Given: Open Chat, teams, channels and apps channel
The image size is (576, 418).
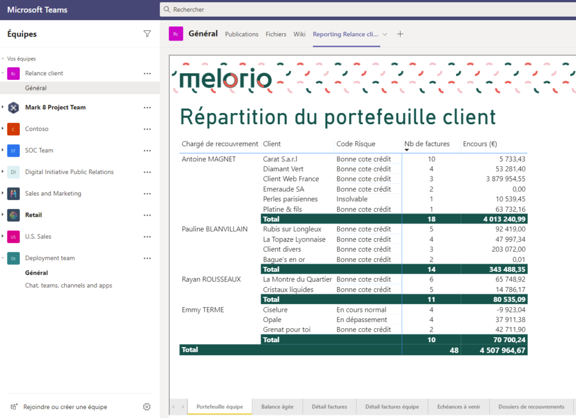Looking at the screenshot, I should point(68,285).
